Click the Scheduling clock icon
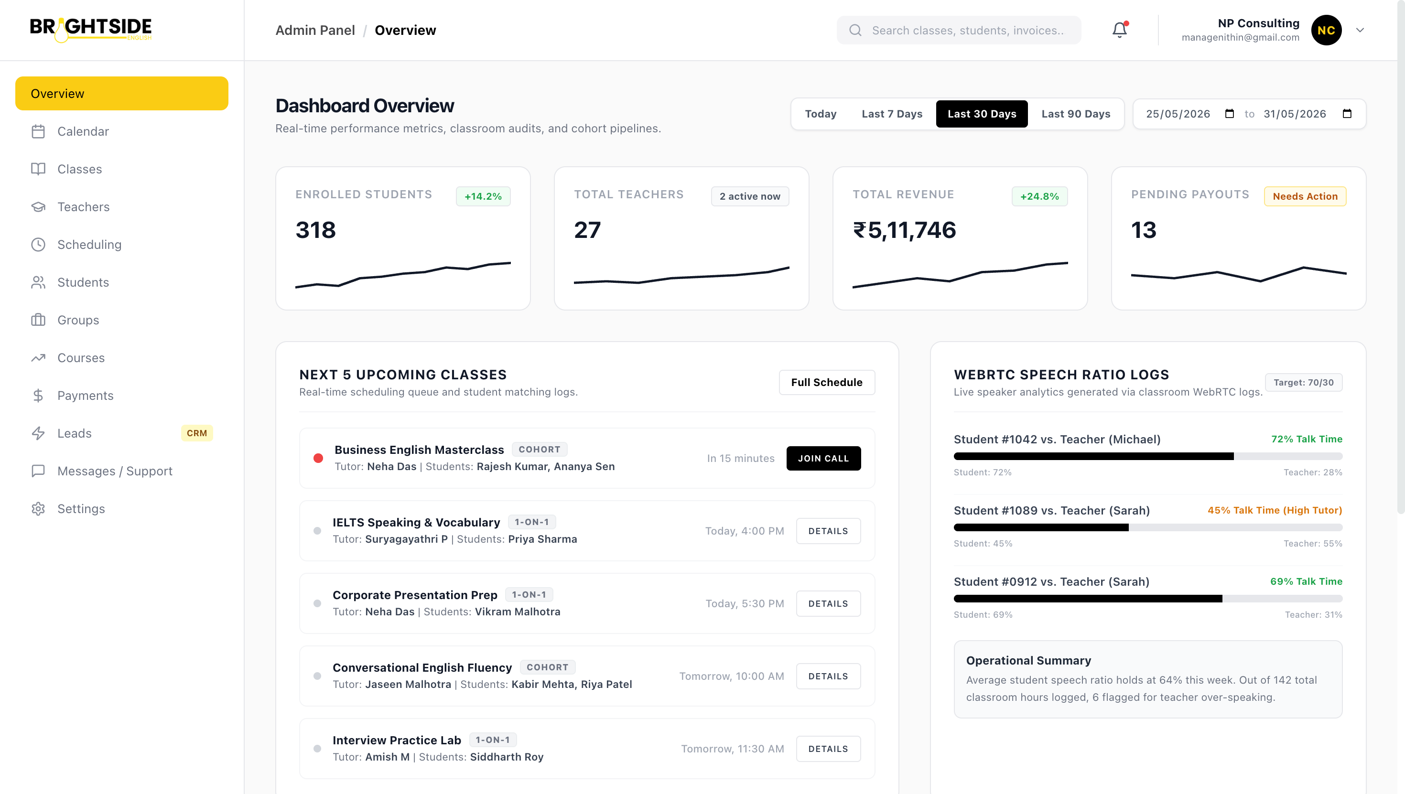 tap(38, 244)
